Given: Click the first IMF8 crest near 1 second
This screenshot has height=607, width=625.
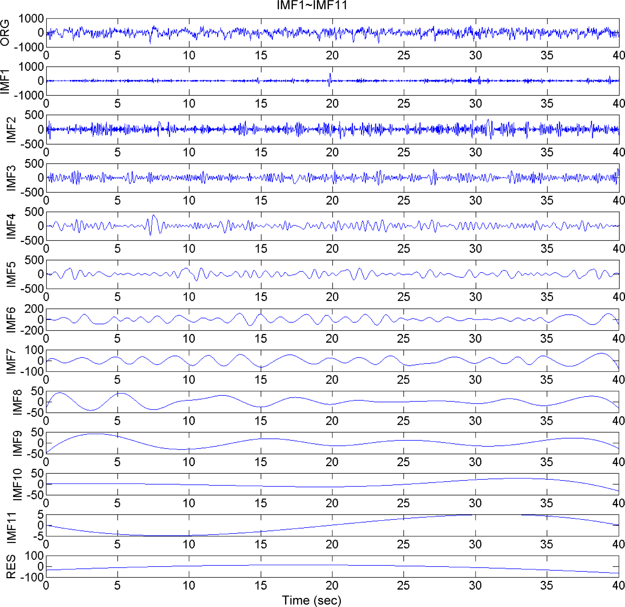Looking at the screenshot, I should pyautogui.click(x=59, y=393).
